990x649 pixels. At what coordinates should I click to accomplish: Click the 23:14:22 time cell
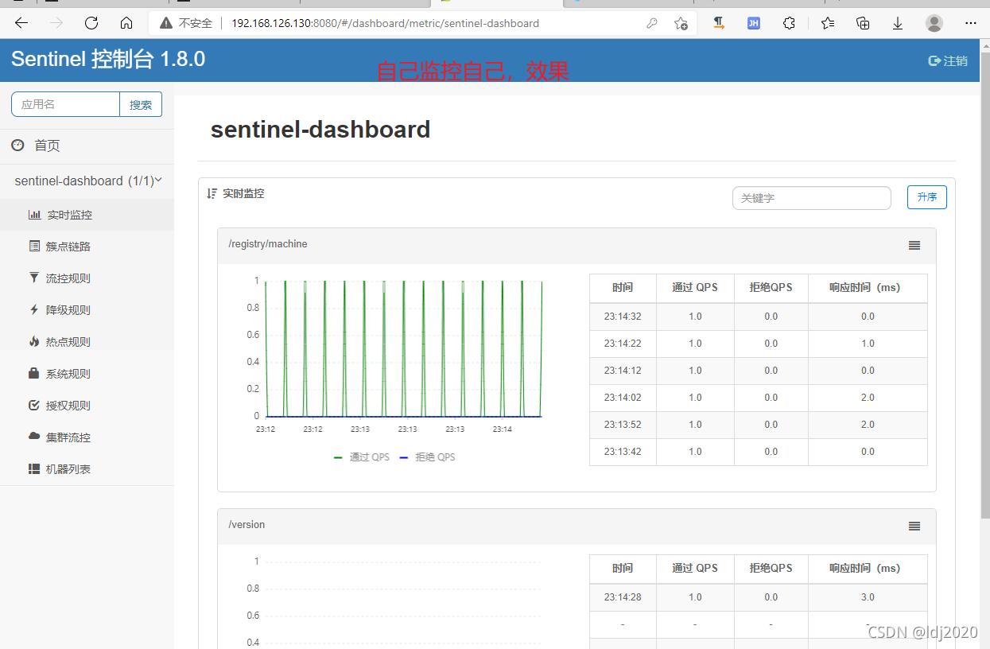click(x=623, y=344)
